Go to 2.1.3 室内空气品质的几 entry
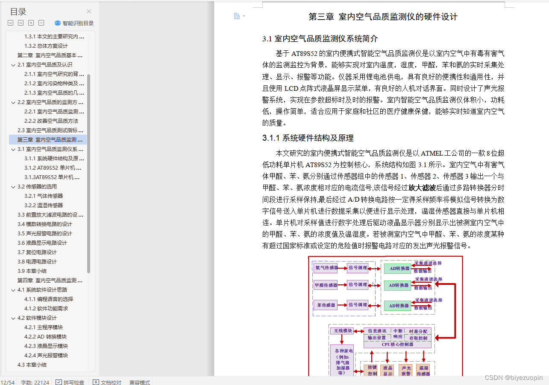This screenshot has height=385, width=549. click(x=54, y=93)
